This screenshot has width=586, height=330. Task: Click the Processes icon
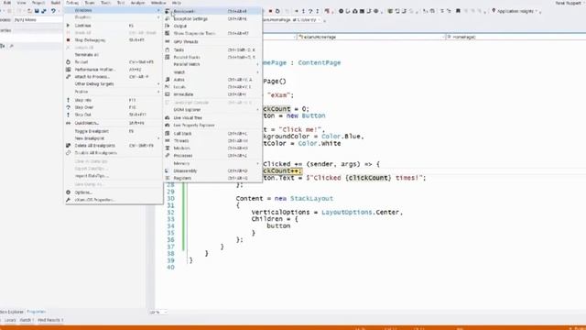(168, 155)
